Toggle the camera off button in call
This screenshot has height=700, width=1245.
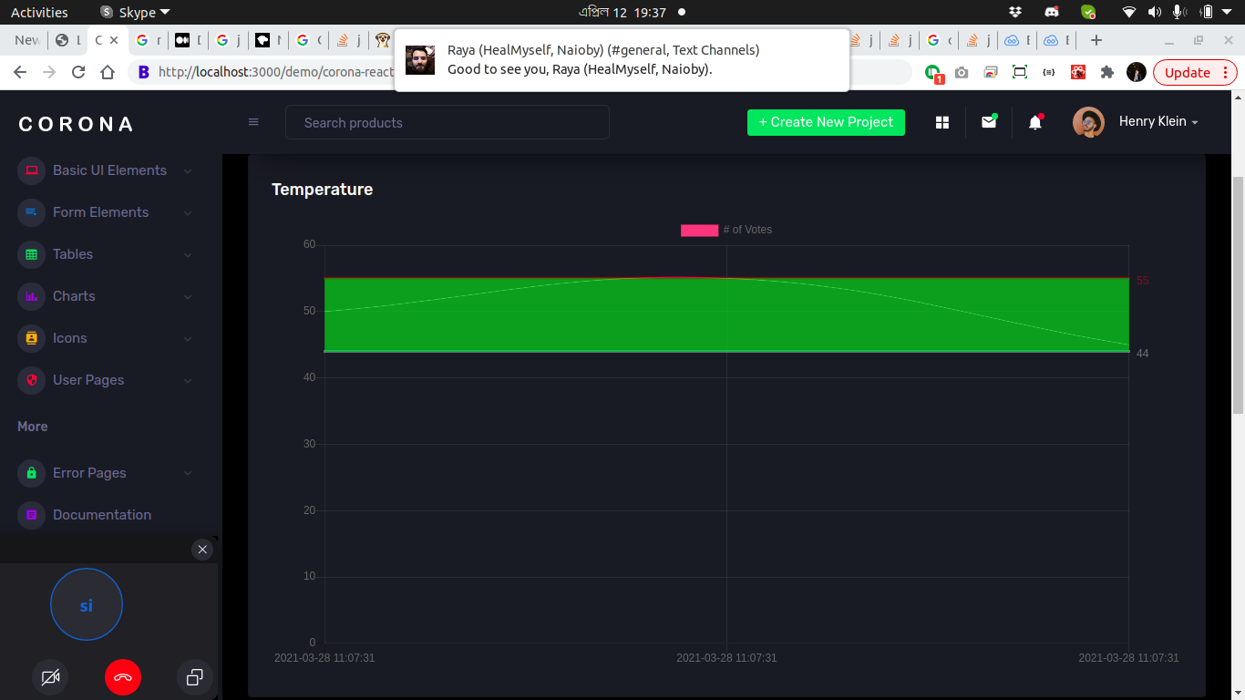point(50,677)
